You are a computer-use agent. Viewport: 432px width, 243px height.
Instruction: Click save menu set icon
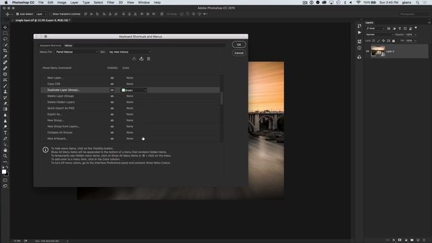pos(134,59)
